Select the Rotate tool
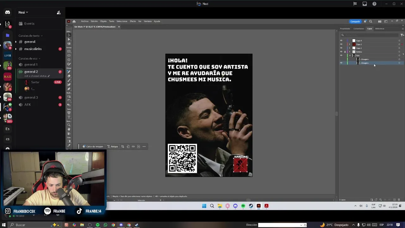Viewport: 405px width, 228px height. pyautogui.click(x=69, y=101)
